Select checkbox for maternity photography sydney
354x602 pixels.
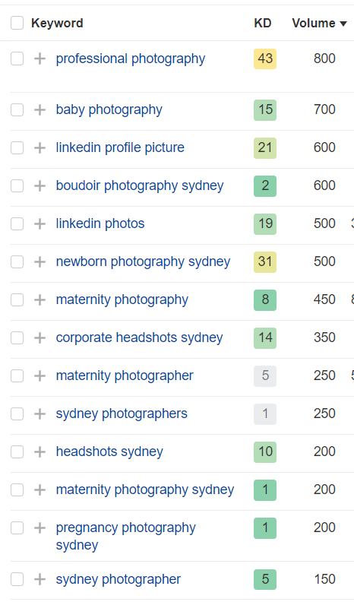point(17,490)
